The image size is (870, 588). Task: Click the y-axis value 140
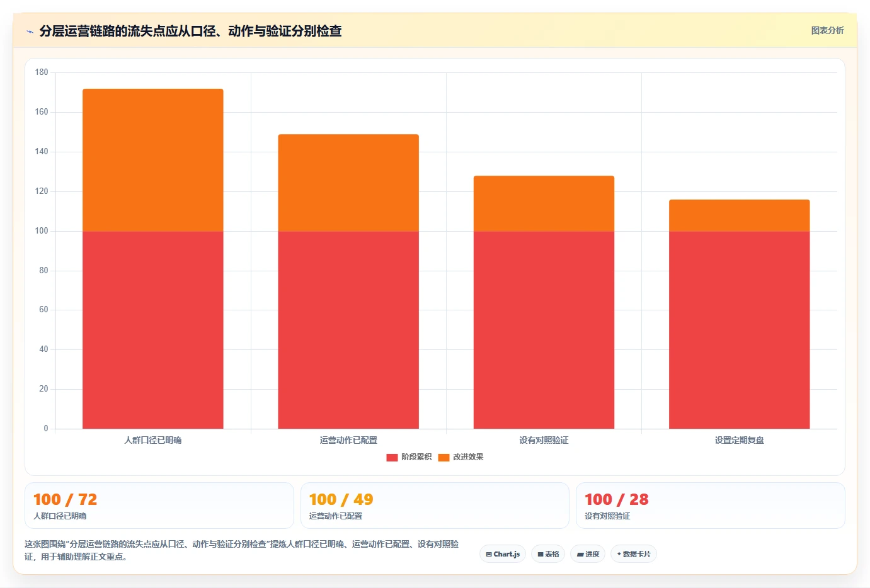42,152
